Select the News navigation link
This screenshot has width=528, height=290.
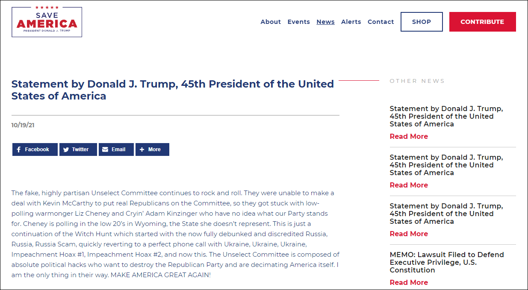(x=325, y=22)
